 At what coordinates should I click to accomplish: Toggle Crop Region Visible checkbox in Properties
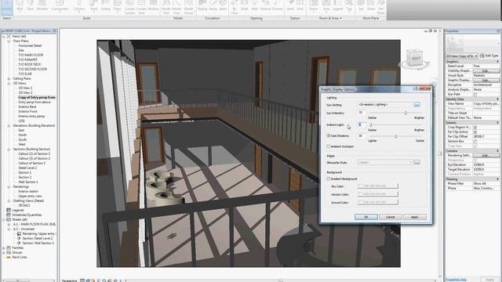point(475,127)
